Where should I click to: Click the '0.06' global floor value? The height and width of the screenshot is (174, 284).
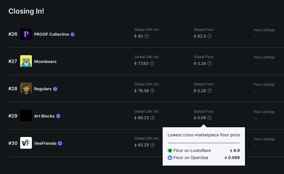tap(202, 118)
